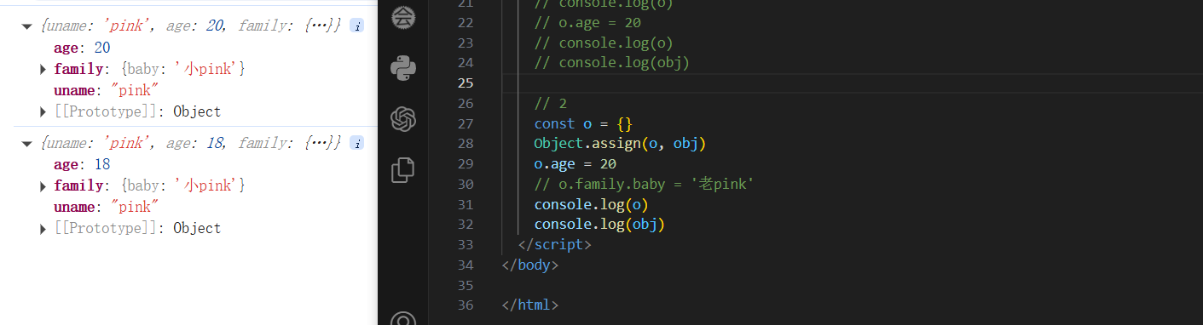The height and width of the screenshot is (325, 1203).
Task: Click the copy files icon in activity bar
Action: [x=403, y=170]
